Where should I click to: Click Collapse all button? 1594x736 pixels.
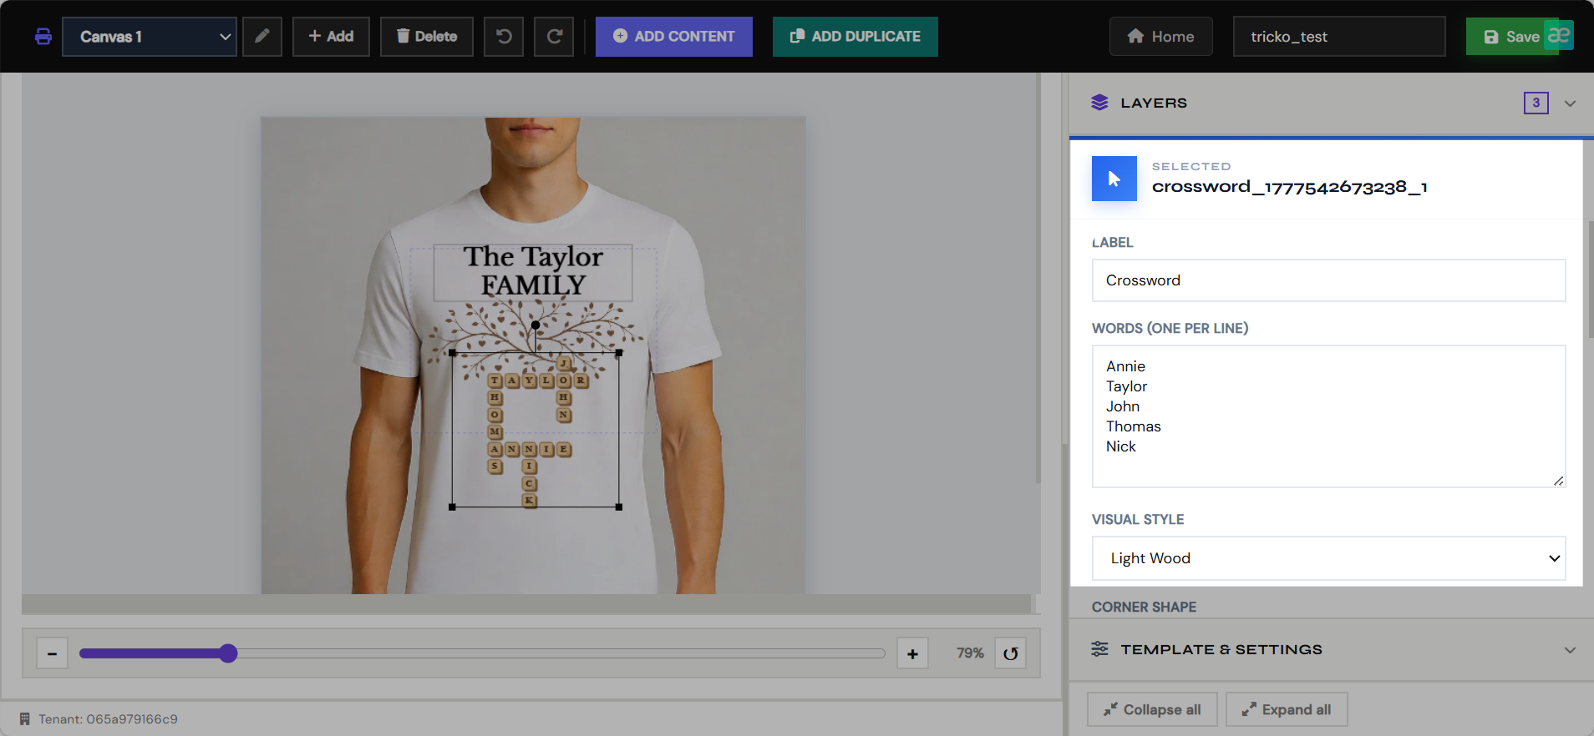tap(1152, 709)
